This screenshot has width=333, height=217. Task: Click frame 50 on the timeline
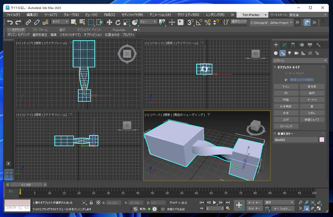167,192
